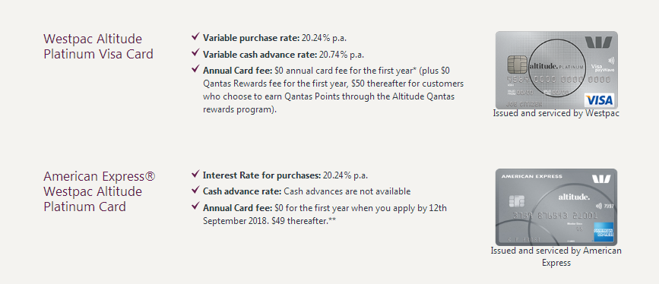The width and height of the screenshot is (659, 284).
Task: Click the VISA logo on the card
Action: click(599, 100)
